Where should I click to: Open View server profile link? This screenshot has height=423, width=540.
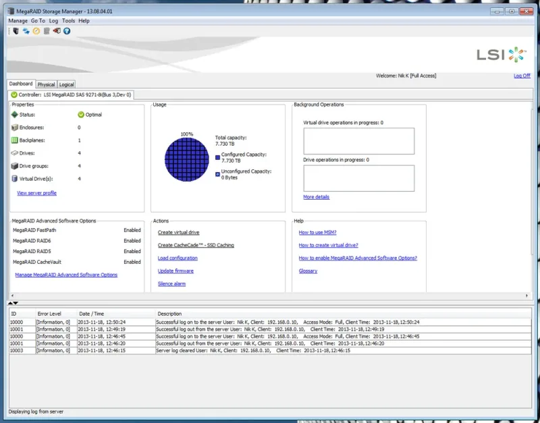pos(37,193)
